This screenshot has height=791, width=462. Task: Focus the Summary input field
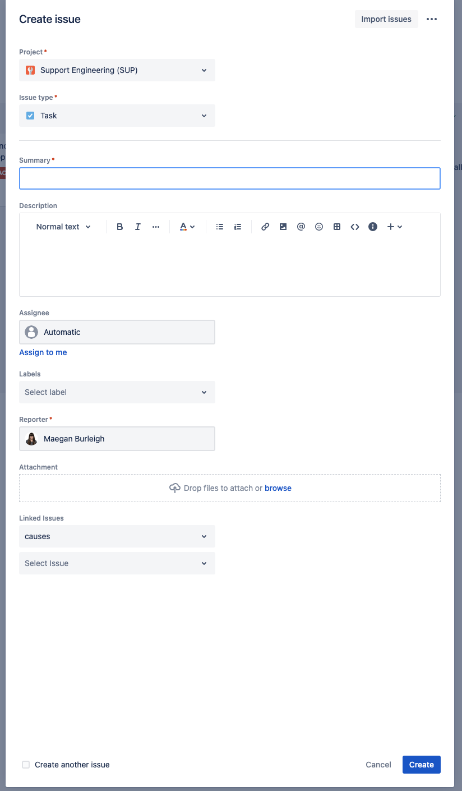230,178
